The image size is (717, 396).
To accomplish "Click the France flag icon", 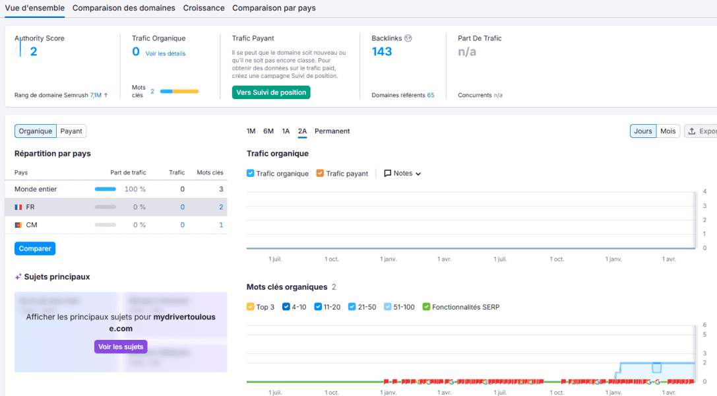I will pos(18,207).
